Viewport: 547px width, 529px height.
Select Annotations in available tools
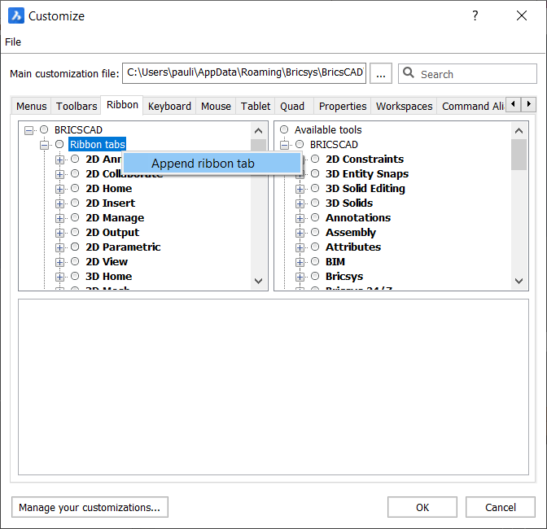tap(358, 218)
